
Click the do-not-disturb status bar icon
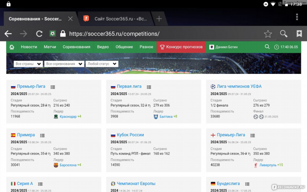click(266, 4)
